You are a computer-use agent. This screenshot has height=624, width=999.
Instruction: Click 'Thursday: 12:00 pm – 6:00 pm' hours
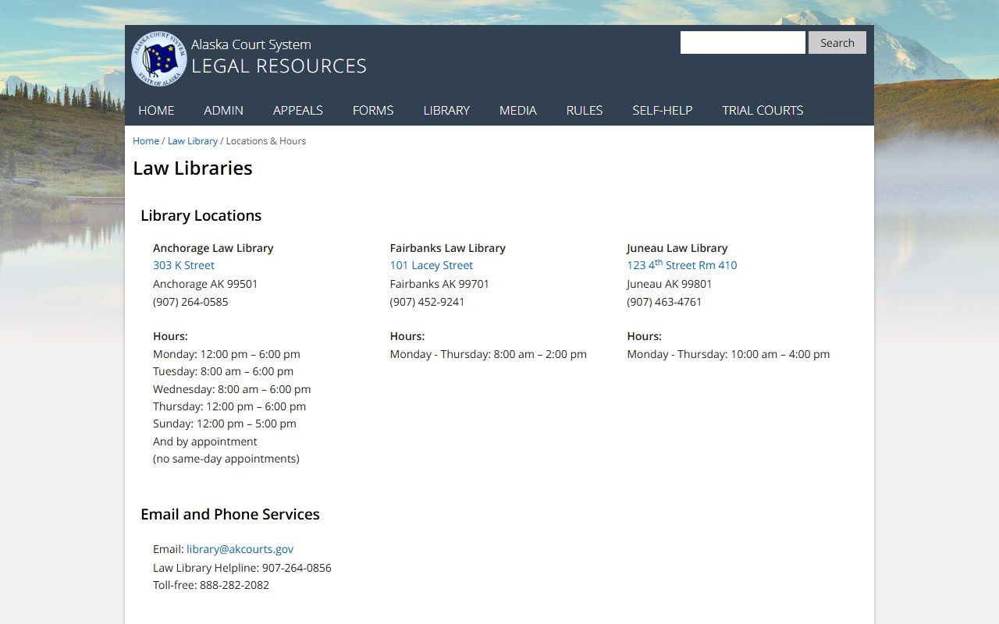click(229, 406)
